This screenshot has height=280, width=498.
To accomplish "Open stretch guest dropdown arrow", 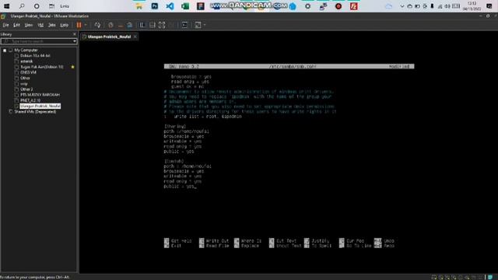I will click(x=205, y=25).
